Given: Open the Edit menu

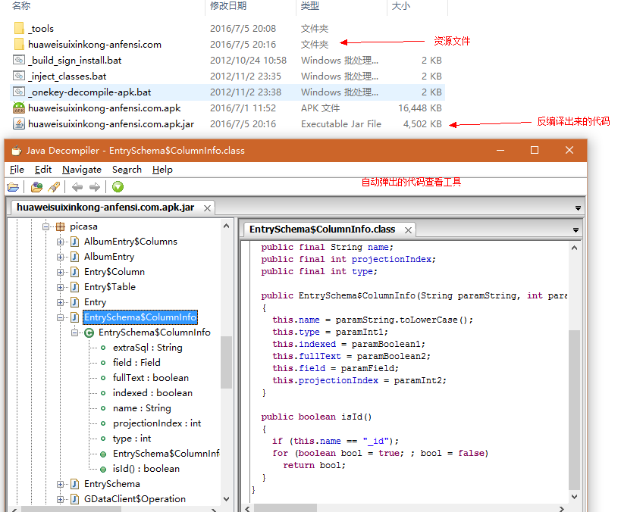Looking at the screenshot, I should (x=43, y=170).
